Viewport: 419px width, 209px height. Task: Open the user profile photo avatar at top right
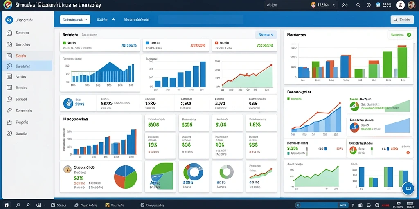[x=412, y=5]
